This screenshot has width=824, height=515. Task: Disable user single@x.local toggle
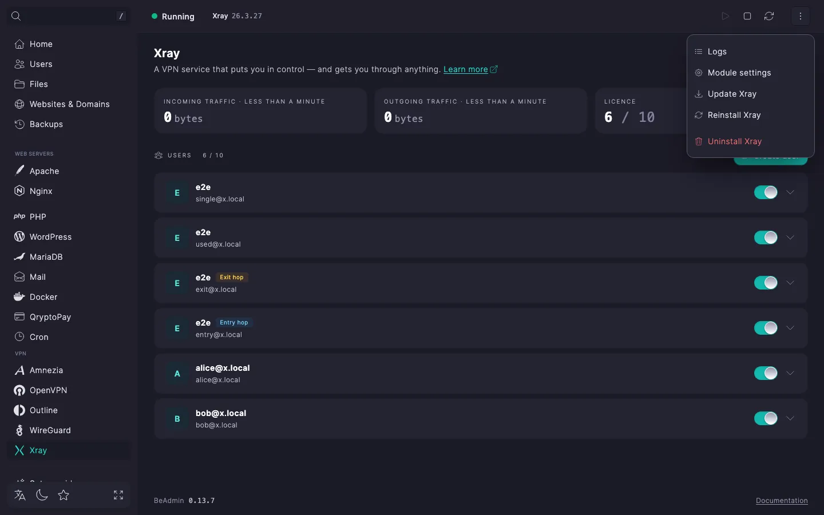click(x=766, y=192)
